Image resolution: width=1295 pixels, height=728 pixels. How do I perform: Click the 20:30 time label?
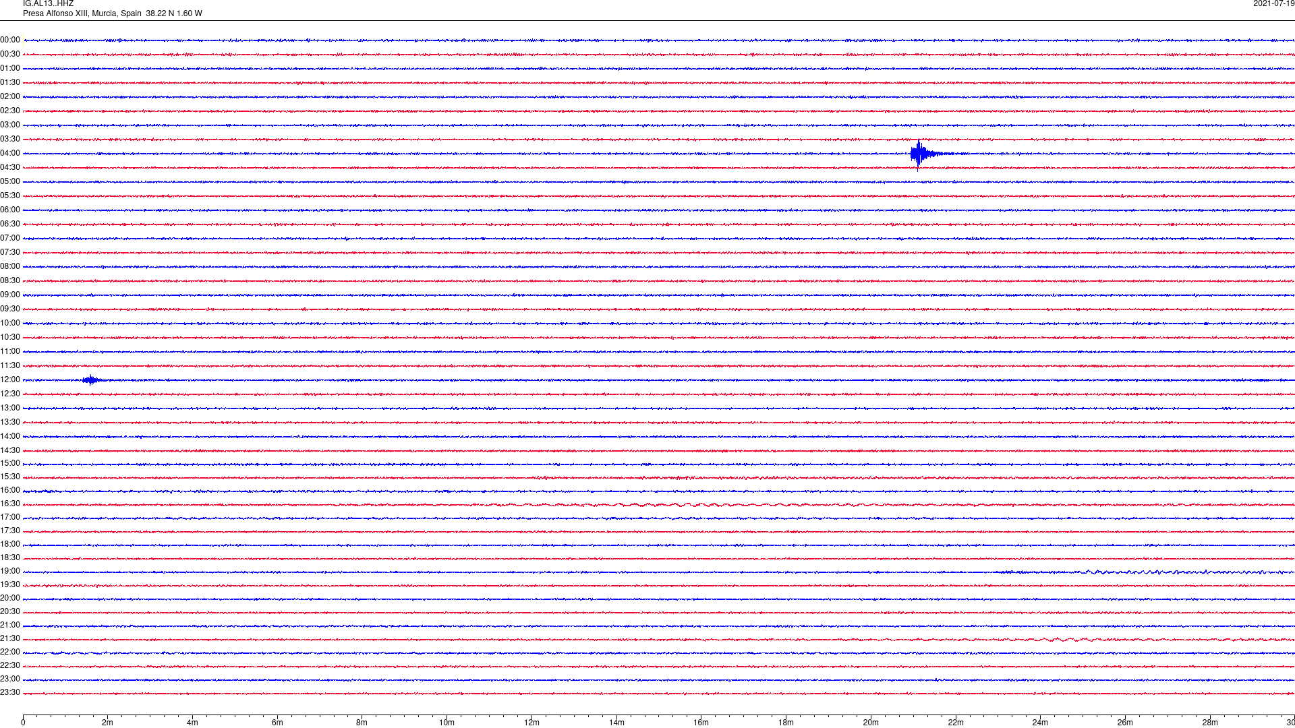10,612
